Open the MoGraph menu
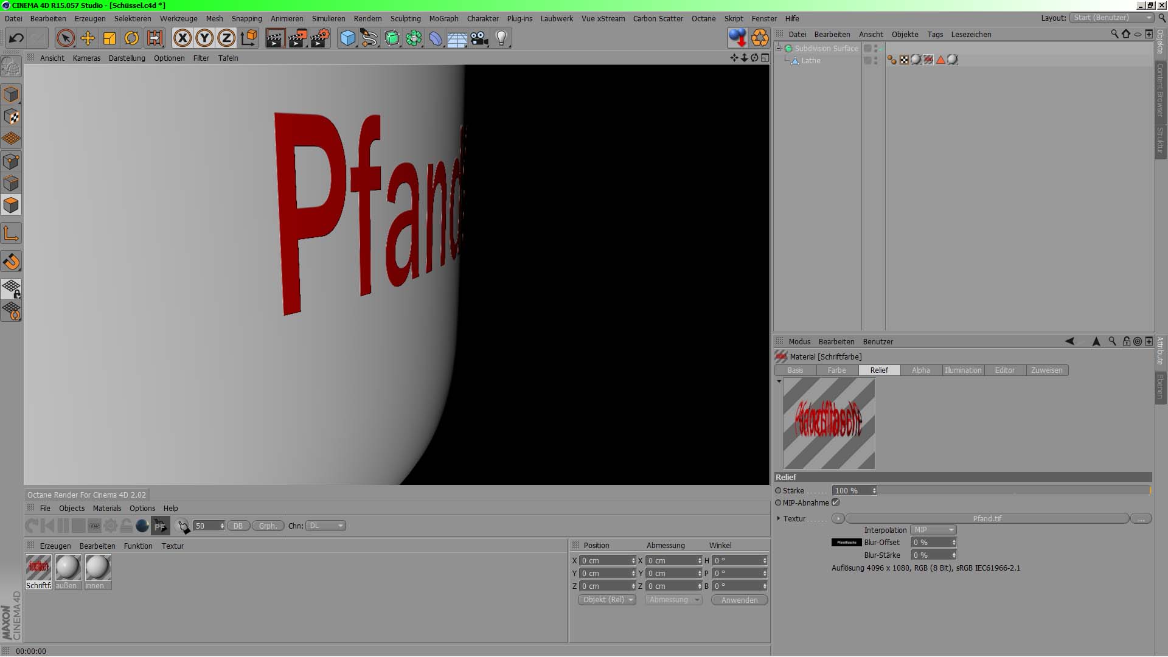1168x657 pixels. coord(443,18)
